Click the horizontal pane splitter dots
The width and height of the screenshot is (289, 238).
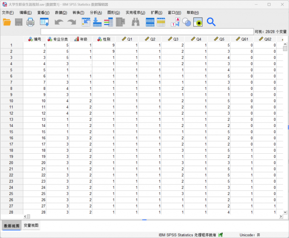[x=144, y=220]
